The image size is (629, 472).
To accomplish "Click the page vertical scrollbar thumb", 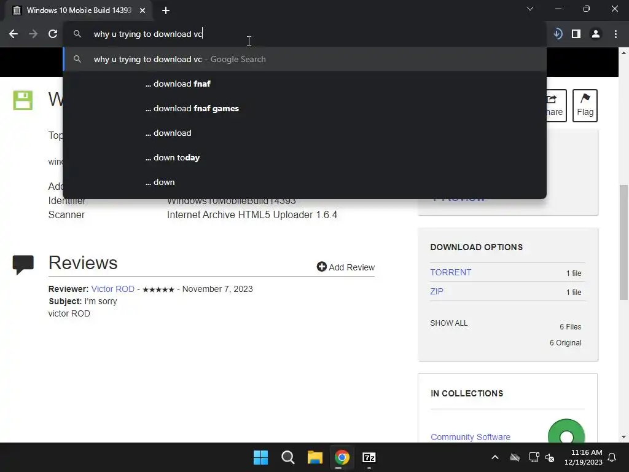I will (x=623, y=242).
